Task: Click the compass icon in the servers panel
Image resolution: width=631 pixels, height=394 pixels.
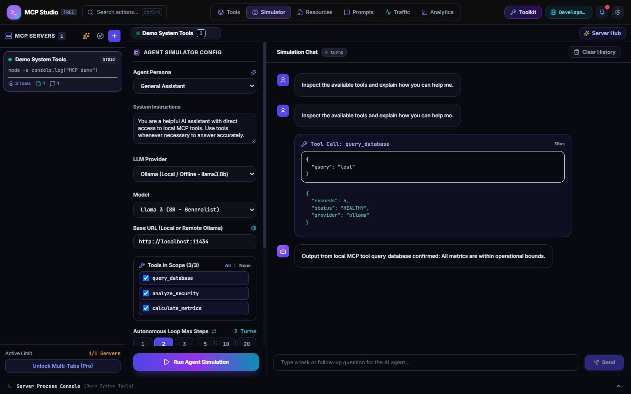Action: pyautogui.click(x=100, y=36)
